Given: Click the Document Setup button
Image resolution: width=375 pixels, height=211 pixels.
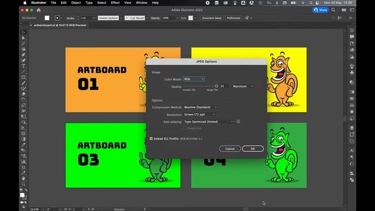Looking at the screenshot, I should pos(212,18).
